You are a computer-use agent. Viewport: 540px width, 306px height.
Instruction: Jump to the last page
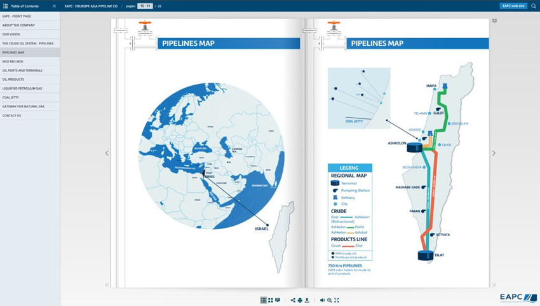click(494, 284)
